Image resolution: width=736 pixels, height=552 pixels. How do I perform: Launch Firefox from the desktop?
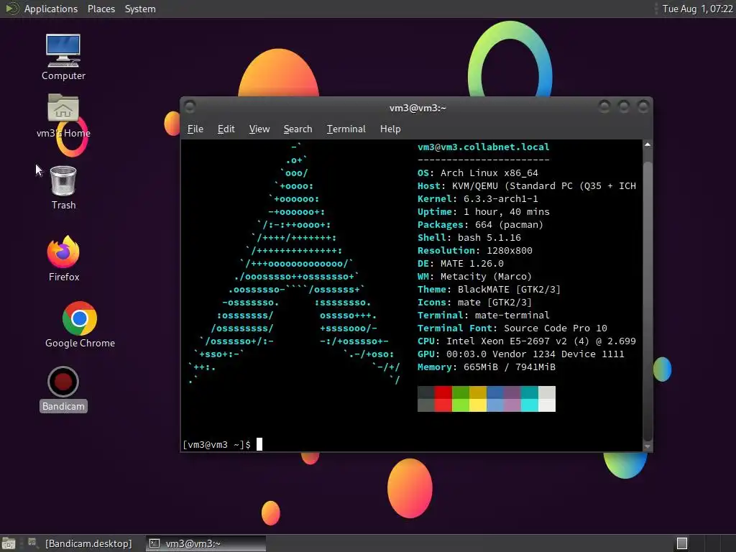pyautogui.click(x=63, y=258)
